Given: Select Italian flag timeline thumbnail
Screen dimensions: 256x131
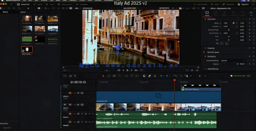Looking at the screenshot, I should pos(27,49).
